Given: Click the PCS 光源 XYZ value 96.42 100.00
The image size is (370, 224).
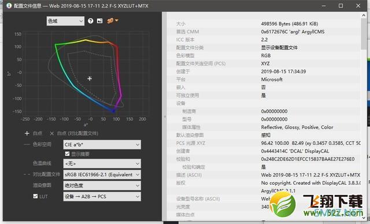Looking at the screenshot, I should pos(310,143).
